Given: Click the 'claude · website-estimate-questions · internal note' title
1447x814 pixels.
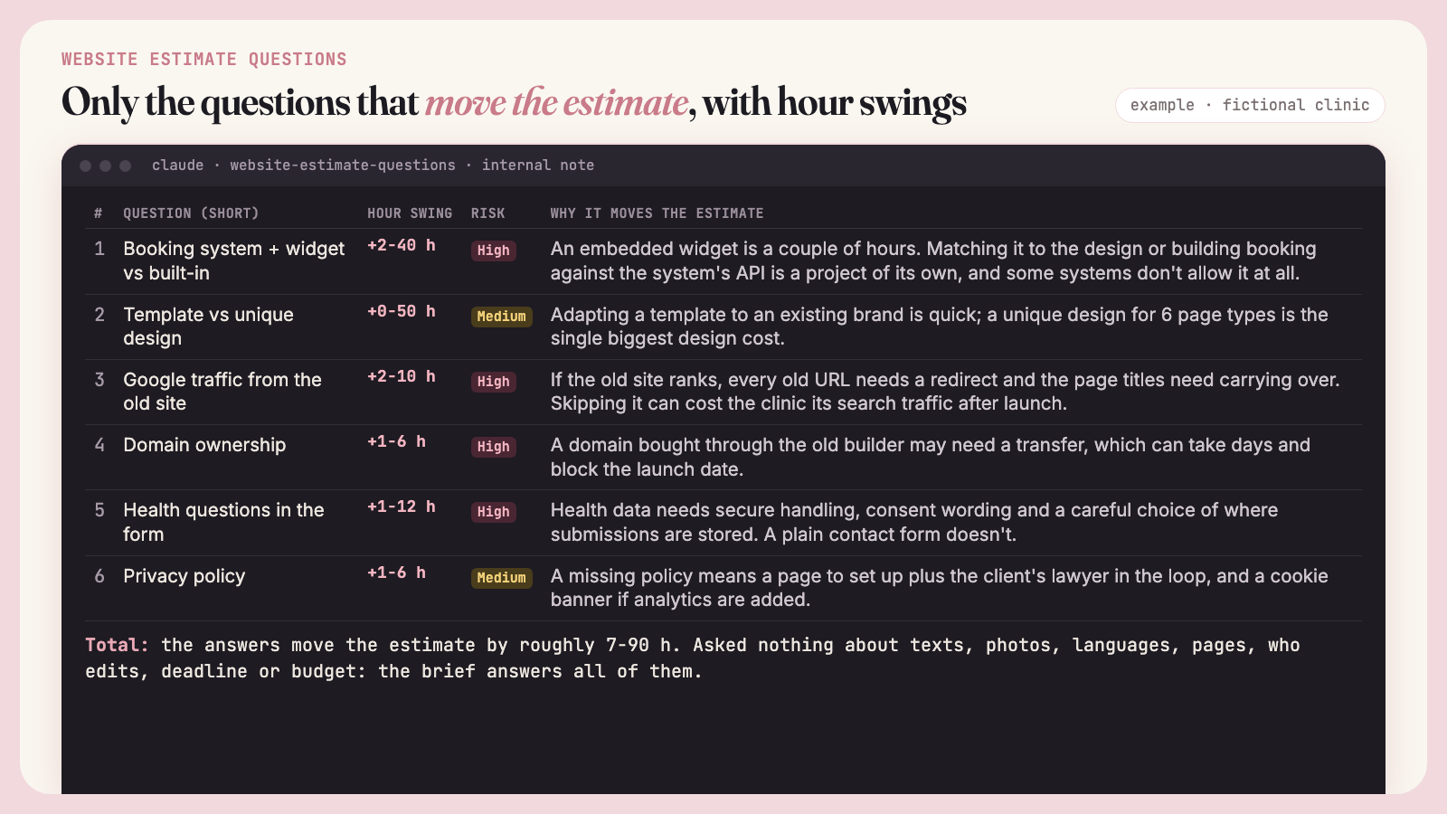Looking at the screenshot, I should [374, 166].
